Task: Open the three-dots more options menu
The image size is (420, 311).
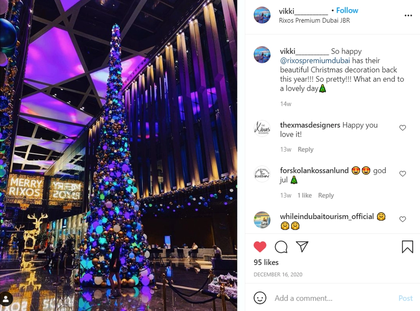Action: click(x=408, y=16)
